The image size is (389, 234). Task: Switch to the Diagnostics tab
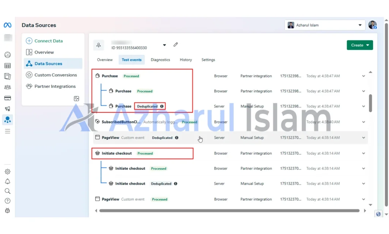pos(160,60)
